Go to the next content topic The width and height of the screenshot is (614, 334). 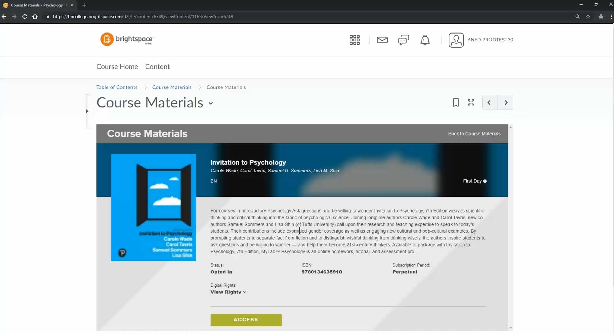coord(506,103)
